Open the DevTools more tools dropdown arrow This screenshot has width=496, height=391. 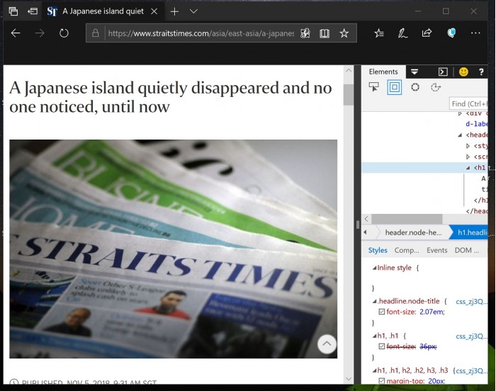pos(415,72)
